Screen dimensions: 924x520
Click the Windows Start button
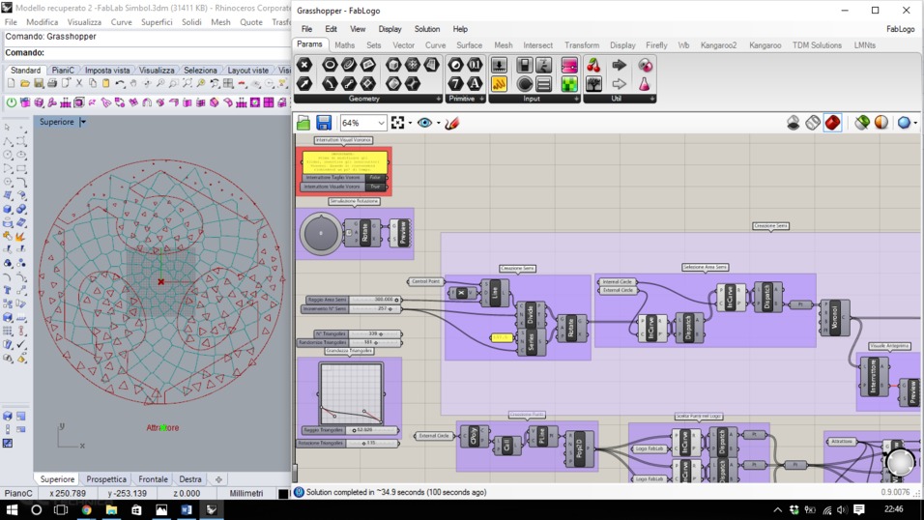(12, 510)
